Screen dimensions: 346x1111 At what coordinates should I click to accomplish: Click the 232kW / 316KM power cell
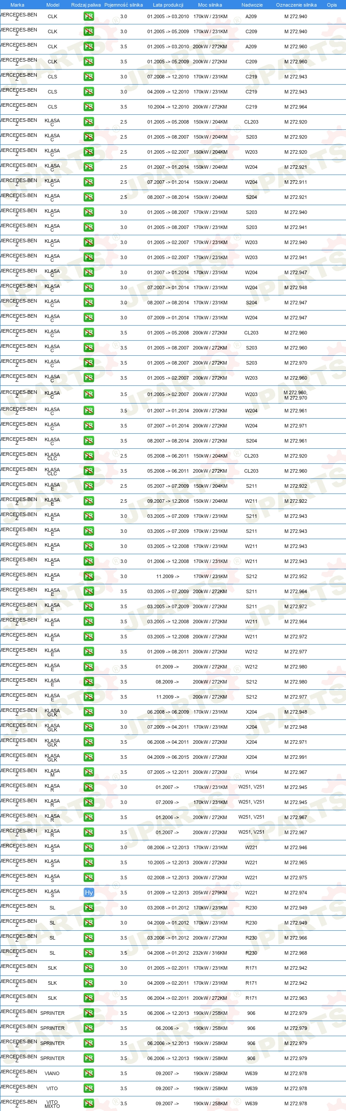pyautogui.click(x=210, y=953)
